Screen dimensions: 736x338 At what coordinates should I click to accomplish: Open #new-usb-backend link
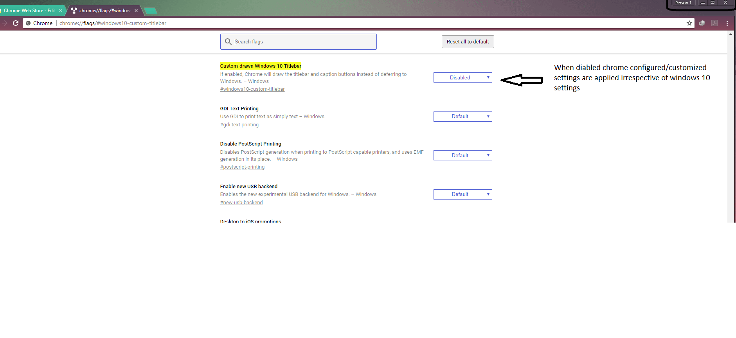click(x=241, y=203)
